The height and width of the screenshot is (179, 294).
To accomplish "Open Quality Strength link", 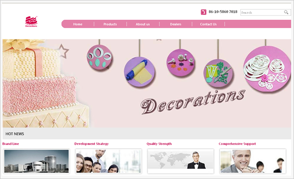I will click(159, 144).
